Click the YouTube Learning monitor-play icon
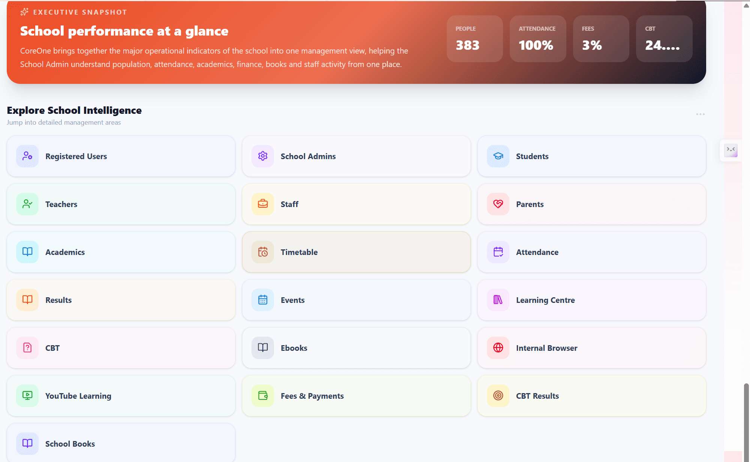The height and width of the screenshot is (462, 750). 27,396
